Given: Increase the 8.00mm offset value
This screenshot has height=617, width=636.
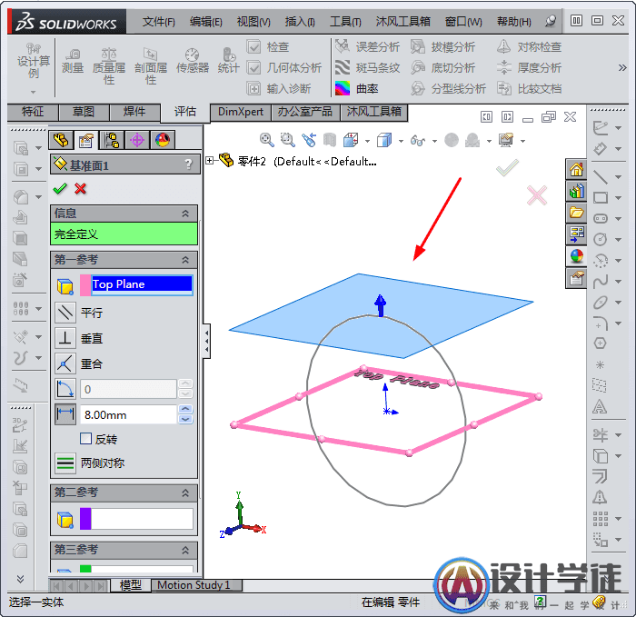Looking at the screenshot, I should point(185,409).
